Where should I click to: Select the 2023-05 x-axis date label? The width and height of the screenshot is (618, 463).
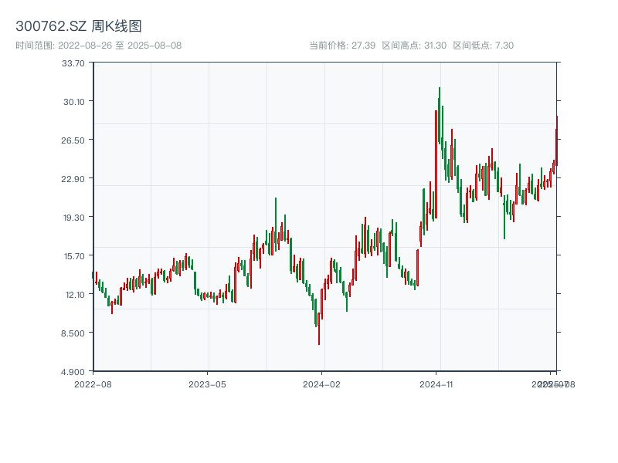[x=207, y=384]
